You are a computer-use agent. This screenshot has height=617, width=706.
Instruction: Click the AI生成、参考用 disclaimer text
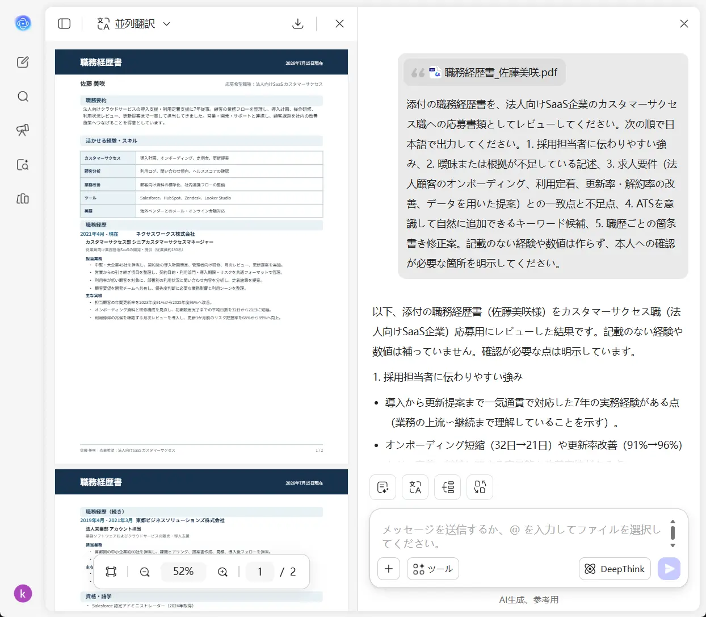coord(529,600)
